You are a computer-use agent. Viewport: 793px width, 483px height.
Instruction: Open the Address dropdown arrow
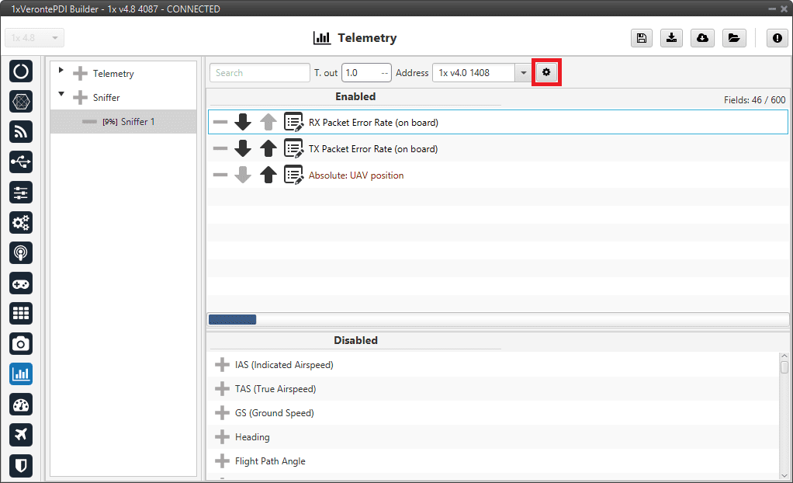523,73
